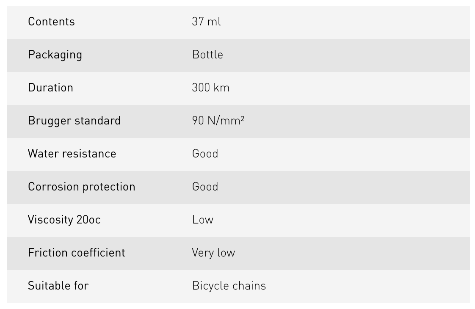Click the Suitable for label
475x309 pixels.
tap(58, 286)
